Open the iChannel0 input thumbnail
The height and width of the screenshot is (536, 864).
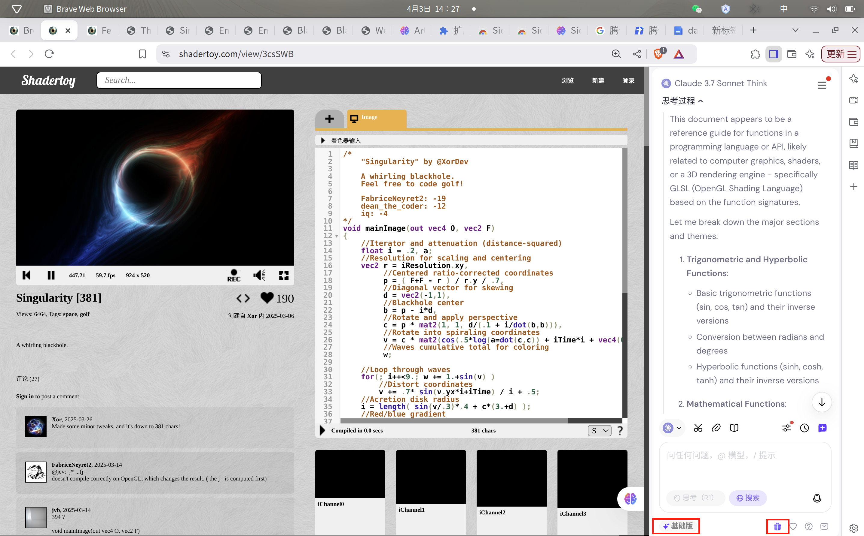point(350,474)
